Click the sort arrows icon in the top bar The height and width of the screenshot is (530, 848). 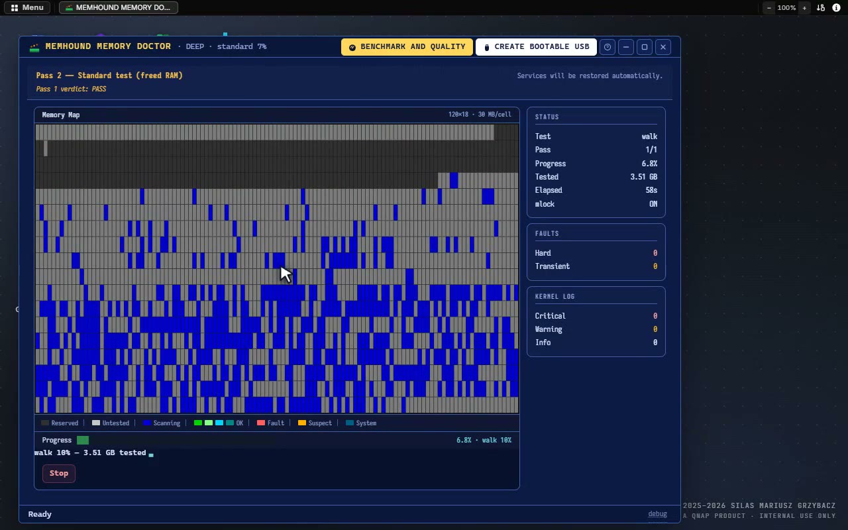pyautogui.click(x=821, y=8)
